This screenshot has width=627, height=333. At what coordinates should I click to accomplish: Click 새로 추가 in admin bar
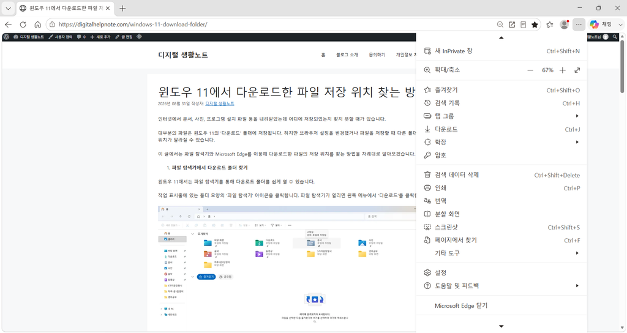point(100,37)
